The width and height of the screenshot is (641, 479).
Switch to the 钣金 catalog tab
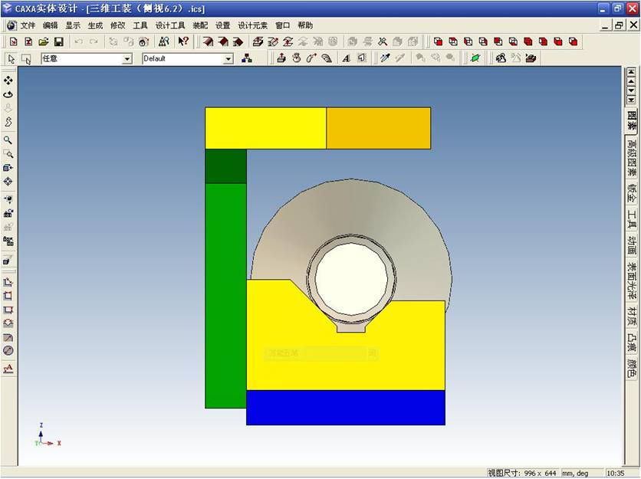(x=631, y=192)
